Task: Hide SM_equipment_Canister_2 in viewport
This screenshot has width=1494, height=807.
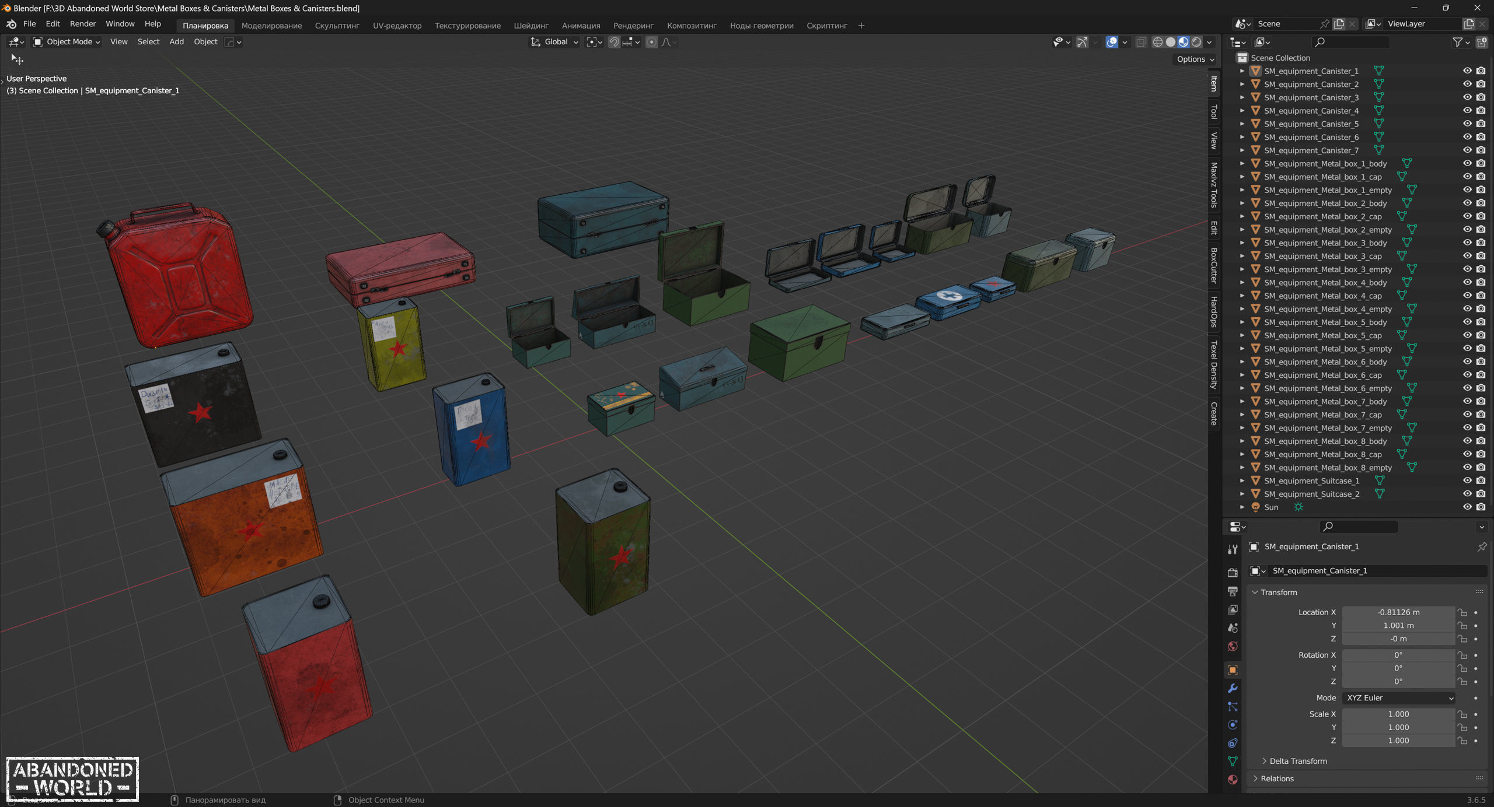Action: coord(1467,84)
